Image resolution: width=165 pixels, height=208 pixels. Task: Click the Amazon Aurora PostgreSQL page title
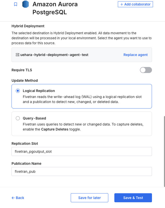(x=55, y=8)
